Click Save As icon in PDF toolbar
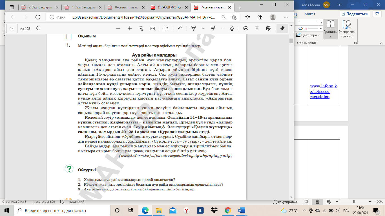 click(268, 28)
